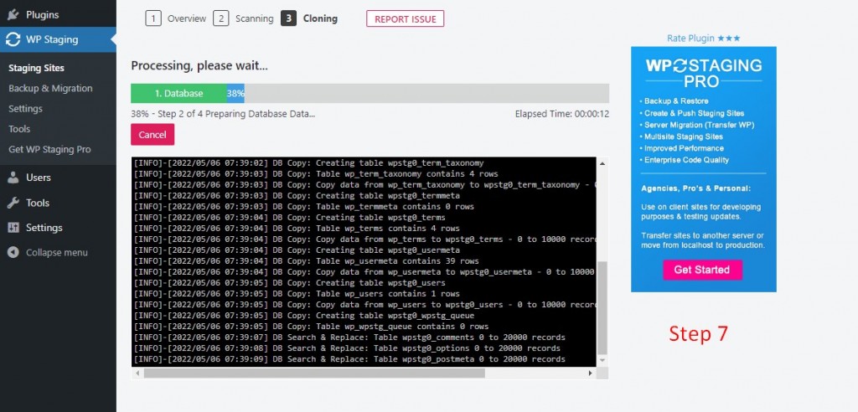858x412 pixels.
Task: Click the step 1 Overview number badge
Action: click(153, 18)
